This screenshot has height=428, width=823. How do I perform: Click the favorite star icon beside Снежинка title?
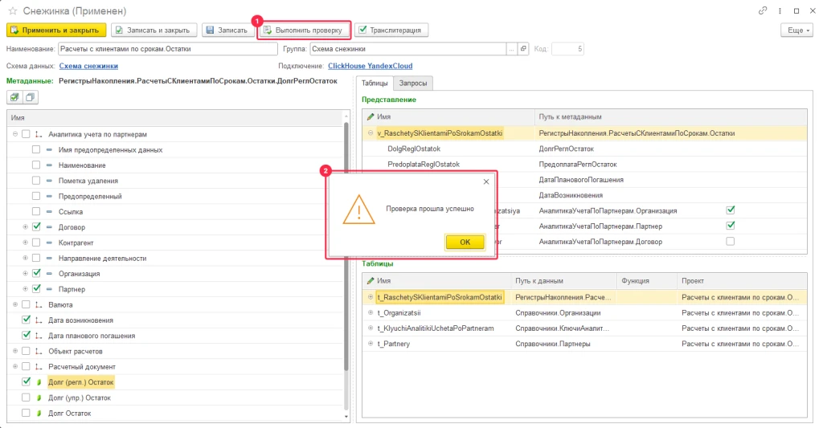(13, 10)
